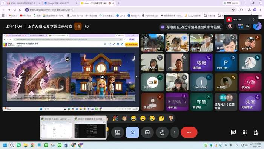Send the thinking face reaction
The image size is (264, 149).
161,118
